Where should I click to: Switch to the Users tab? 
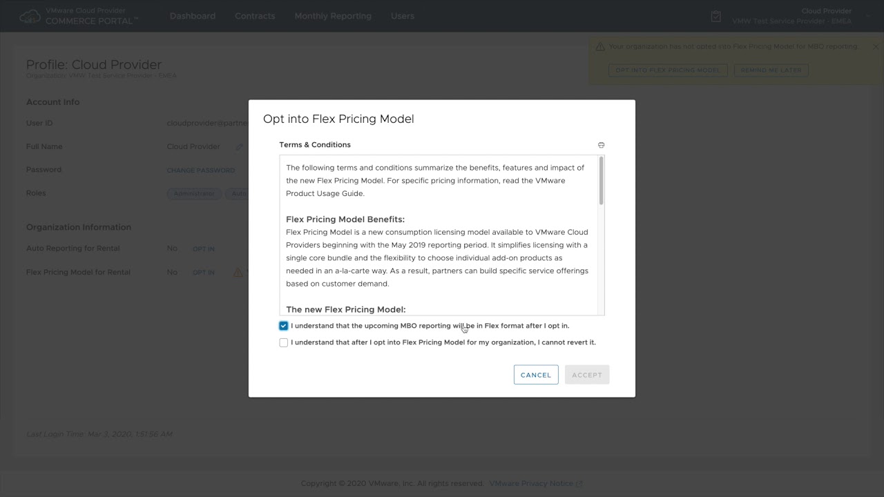point(403,16)
